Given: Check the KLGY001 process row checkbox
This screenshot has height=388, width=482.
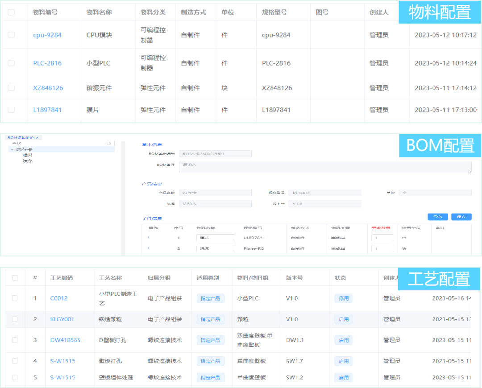Looking at the screenshot, I should (15, 319).
